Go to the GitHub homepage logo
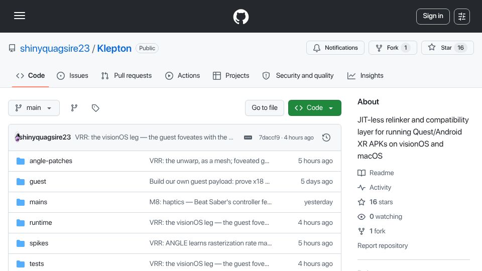The height and width of the screenshot is (271, 482). pos(240,16)
